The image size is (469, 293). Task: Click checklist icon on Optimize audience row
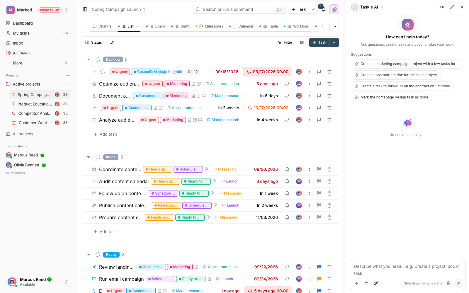pyautogui.click(x=199, y=84)
